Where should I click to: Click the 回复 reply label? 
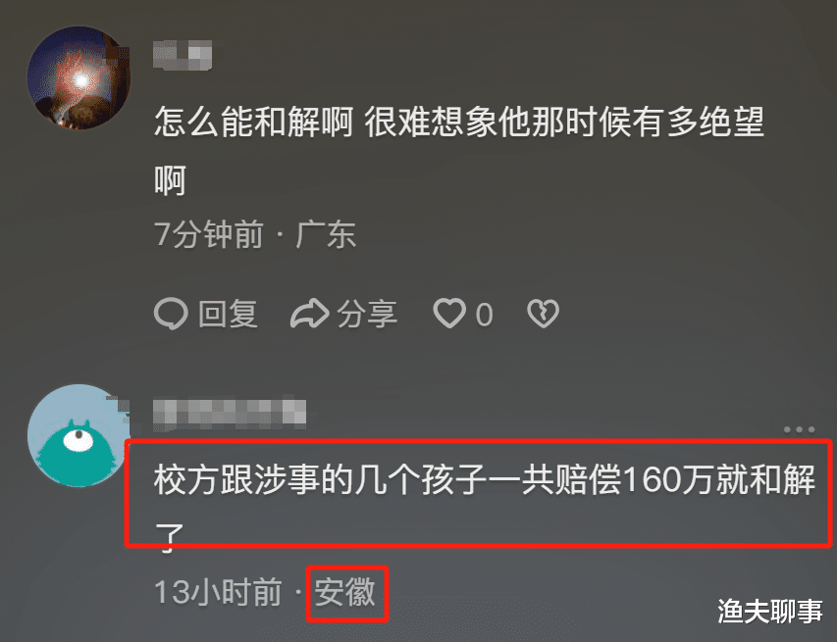[x=229, y=314]
